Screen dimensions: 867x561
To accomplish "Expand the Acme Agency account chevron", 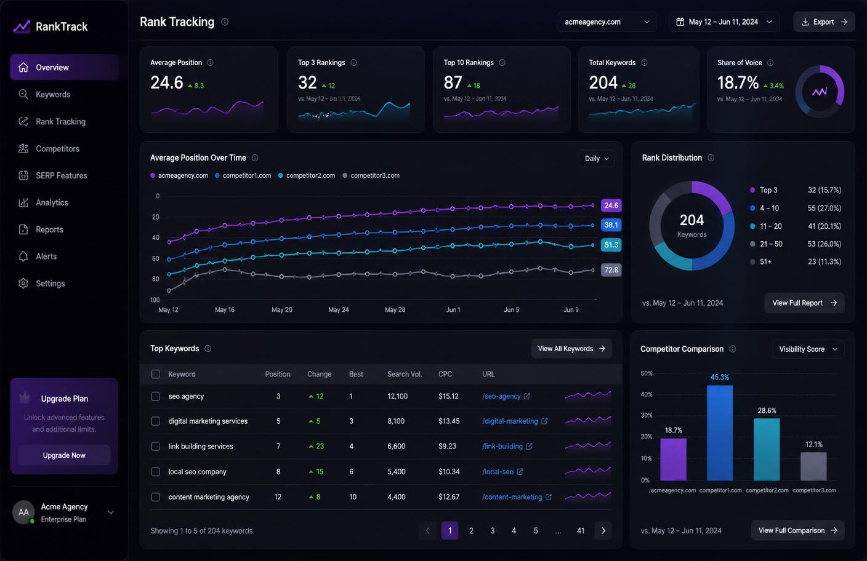I will coord(111,512).
